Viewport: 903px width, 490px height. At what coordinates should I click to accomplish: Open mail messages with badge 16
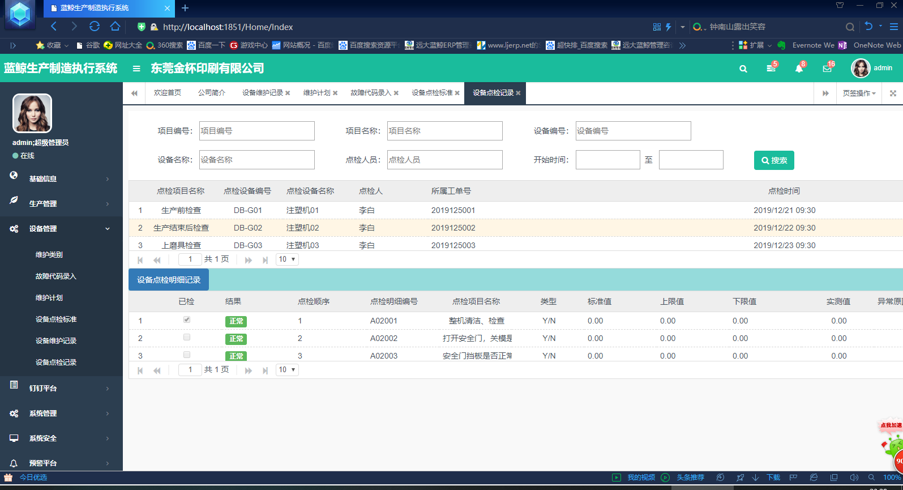coord(828,68)
